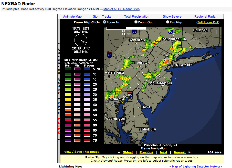This screenshot has height=168, width=232.
Task: Click the 40 mi / 64 km scale bar
Action: pos(126,28)
